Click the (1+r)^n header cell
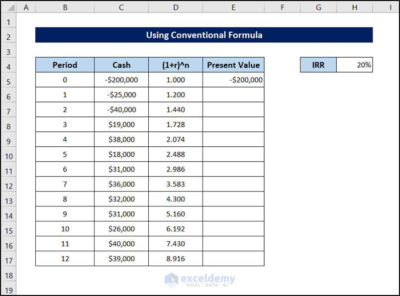This screenshot has width=400, height=296. click(176, 65)
